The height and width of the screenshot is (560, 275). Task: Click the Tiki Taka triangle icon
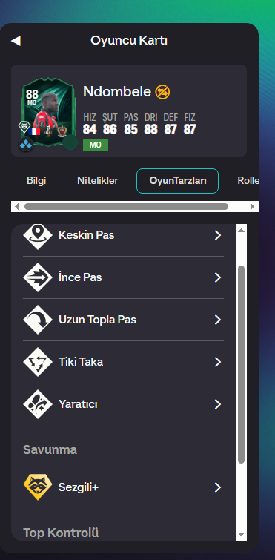38,362
